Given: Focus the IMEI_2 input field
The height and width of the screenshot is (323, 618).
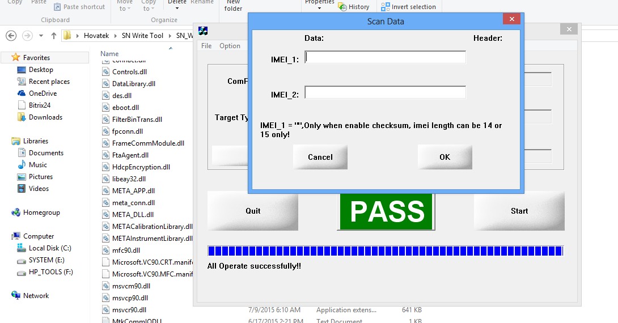Looking at the screenshot, I should [x=385, y=92].
